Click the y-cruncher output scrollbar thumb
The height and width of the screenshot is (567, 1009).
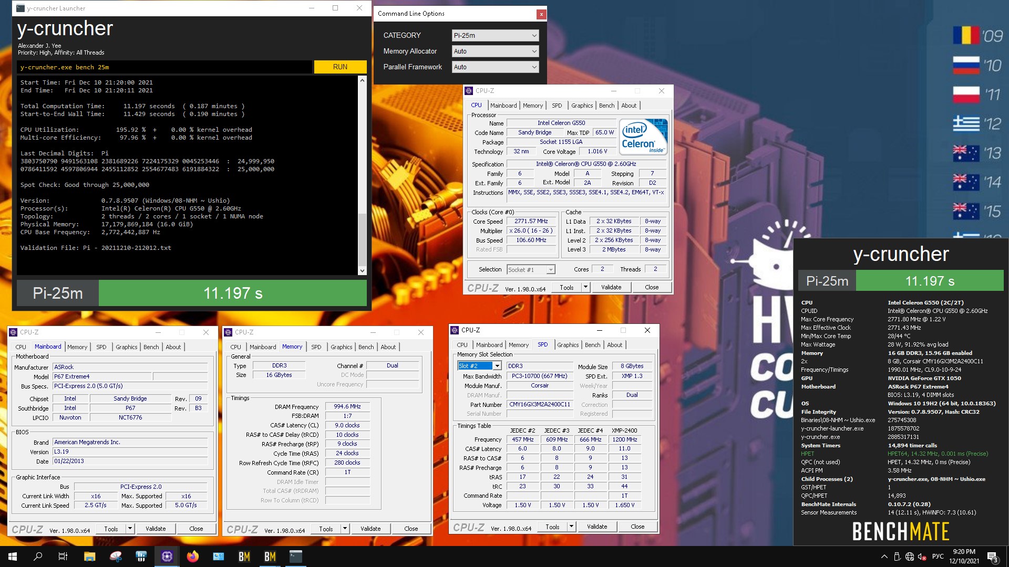pyautogui.click(x=362, y=240)
